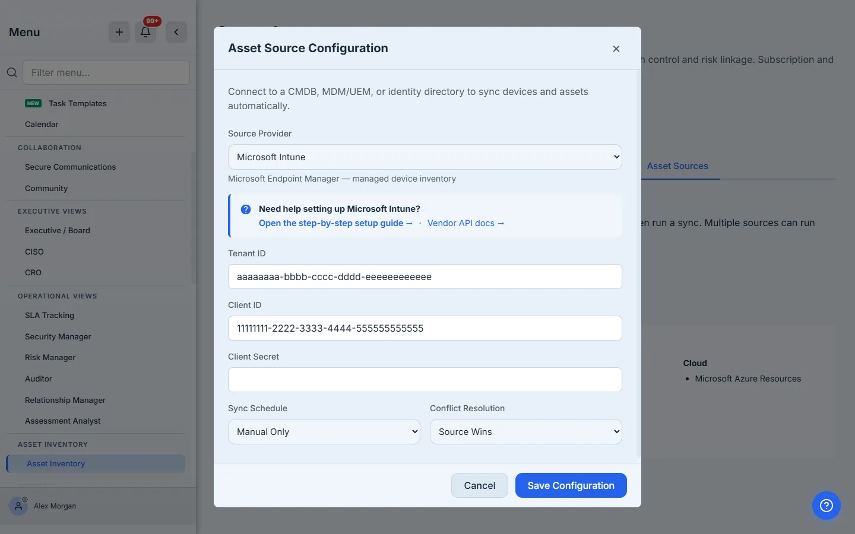855x534 pixels.
Task: Click the search magnifier icon
Action: coord(12,72)
